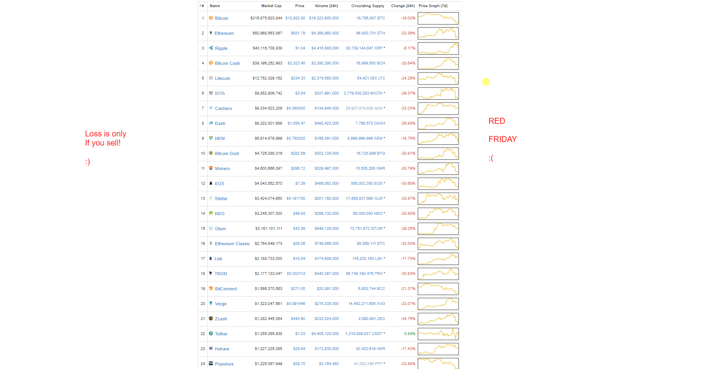This screenshot has width=716, height=369.
Task: Click the Populous coin icon
Action: (x=211, y=363)
